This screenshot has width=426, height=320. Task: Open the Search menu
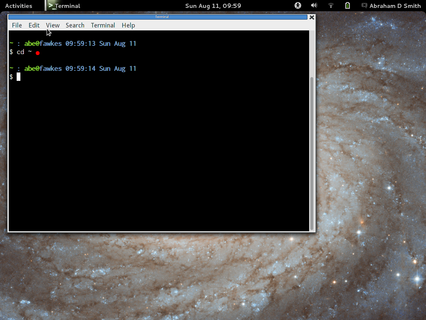(75, 25)
